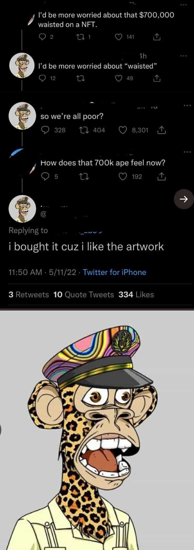Screen dimensions: 194x550
Task: View the 10 Quote Tweets
Action: pos(83,295)
